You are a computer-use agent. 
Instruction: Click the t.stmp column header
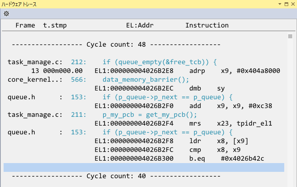click(55, 26)
